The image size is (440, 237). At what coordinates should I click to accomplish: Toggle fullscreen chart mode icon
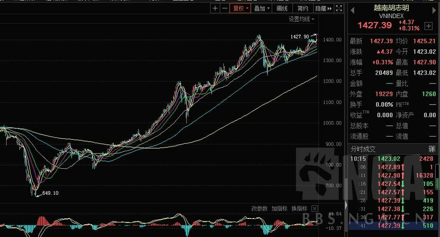[339, 9]
